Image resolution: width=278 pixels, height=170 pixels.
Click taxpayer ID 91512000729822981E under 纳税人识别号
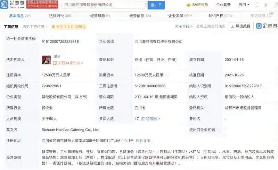click(243, 86)
